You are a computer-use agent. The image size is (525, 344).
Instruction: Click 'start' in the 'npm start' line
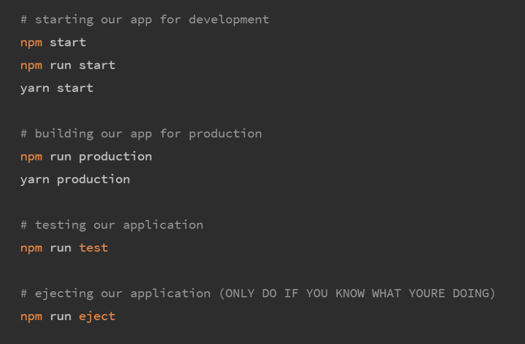68,43
